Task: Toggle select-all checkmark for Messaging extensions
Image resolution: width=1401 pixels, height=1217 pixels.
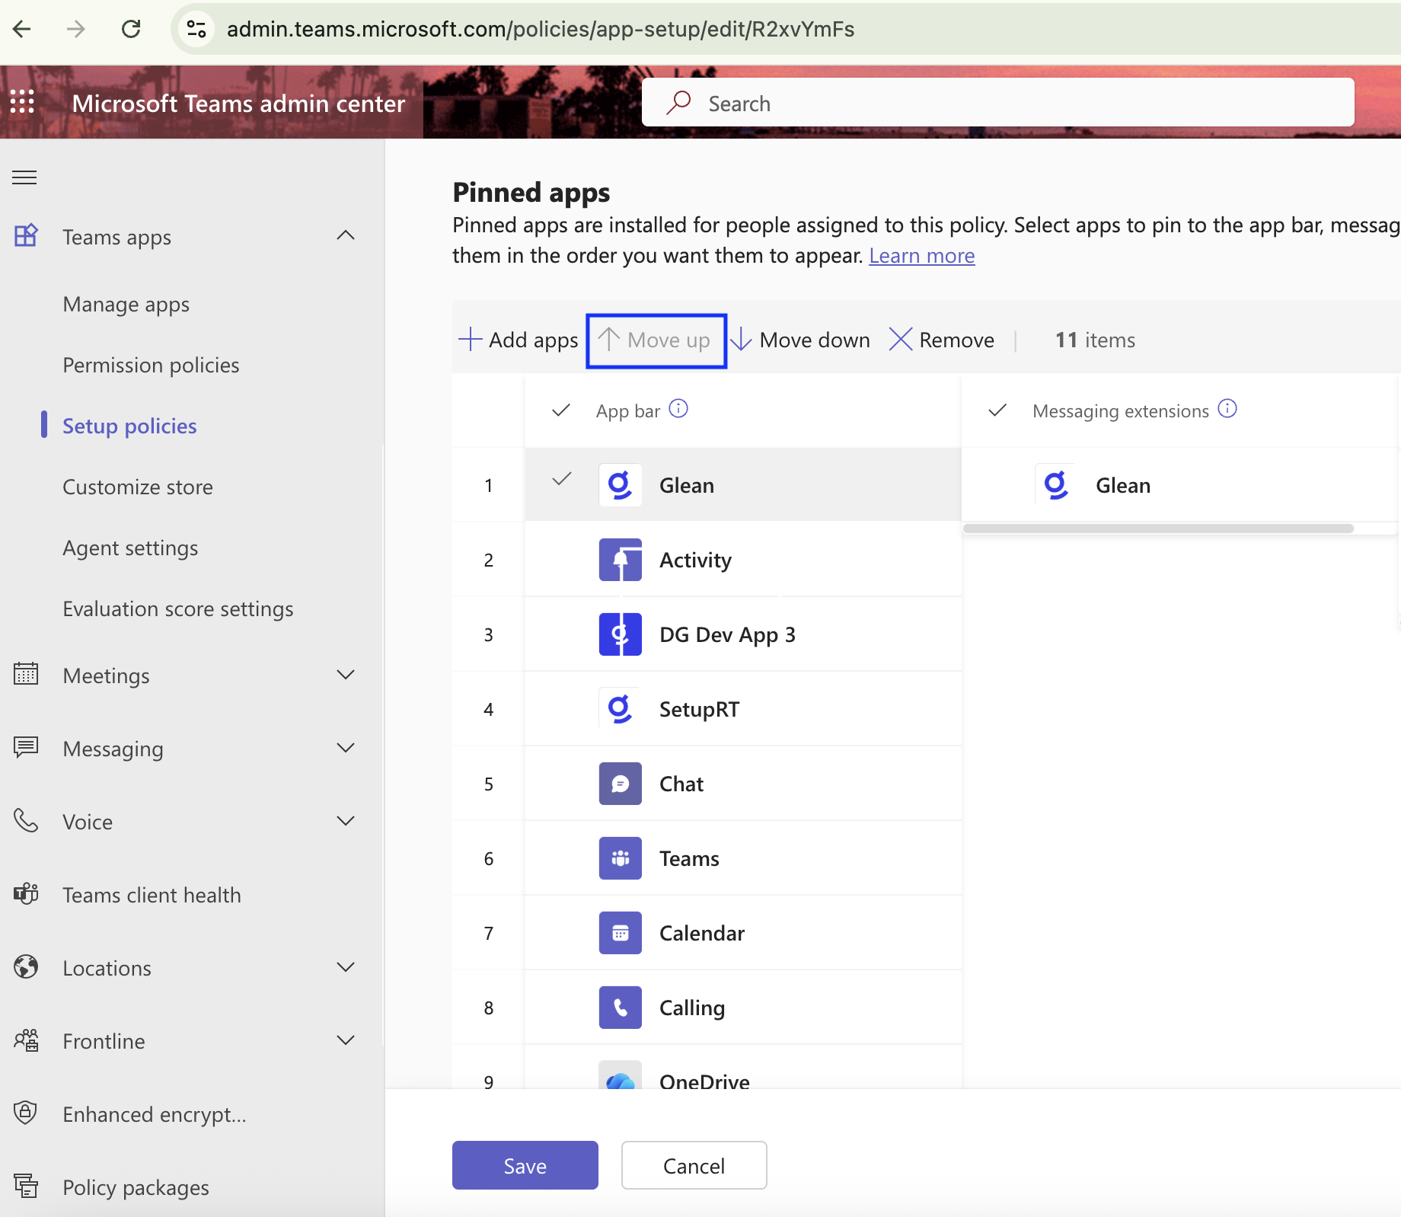Action: pos(997,410)
